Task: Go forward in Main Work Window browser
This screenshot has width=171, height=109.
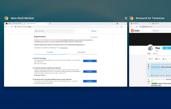Action: [9, 27]
